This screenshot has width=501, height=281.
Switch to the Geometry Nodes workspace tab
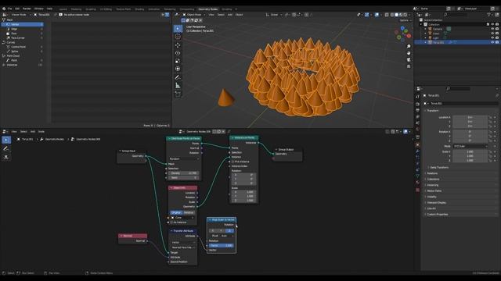point(208,9)
